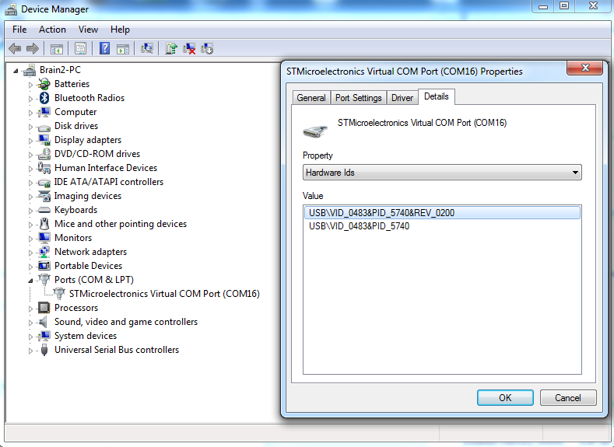Click the Ports (COM & LPT) icon
The height and width of the screenshot is (447, 614).
pyautogui.click(x=44, y=280)
